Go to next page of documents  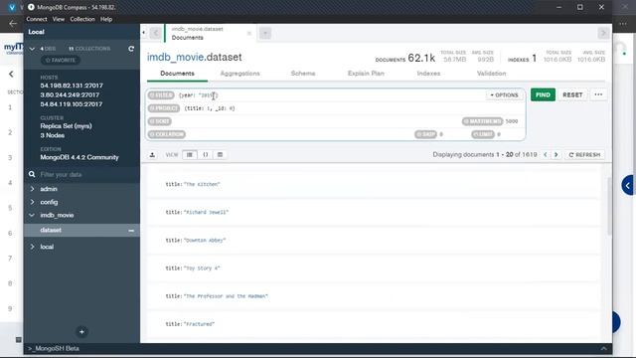(556, 155)
